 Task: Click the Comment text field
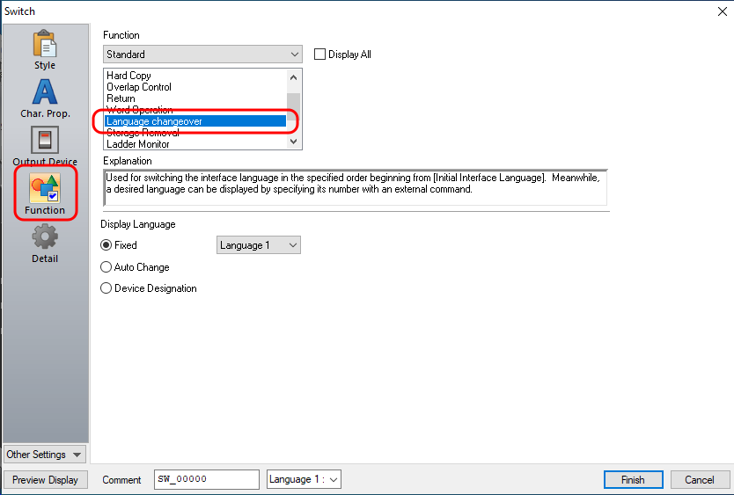(x=206, y=479)
